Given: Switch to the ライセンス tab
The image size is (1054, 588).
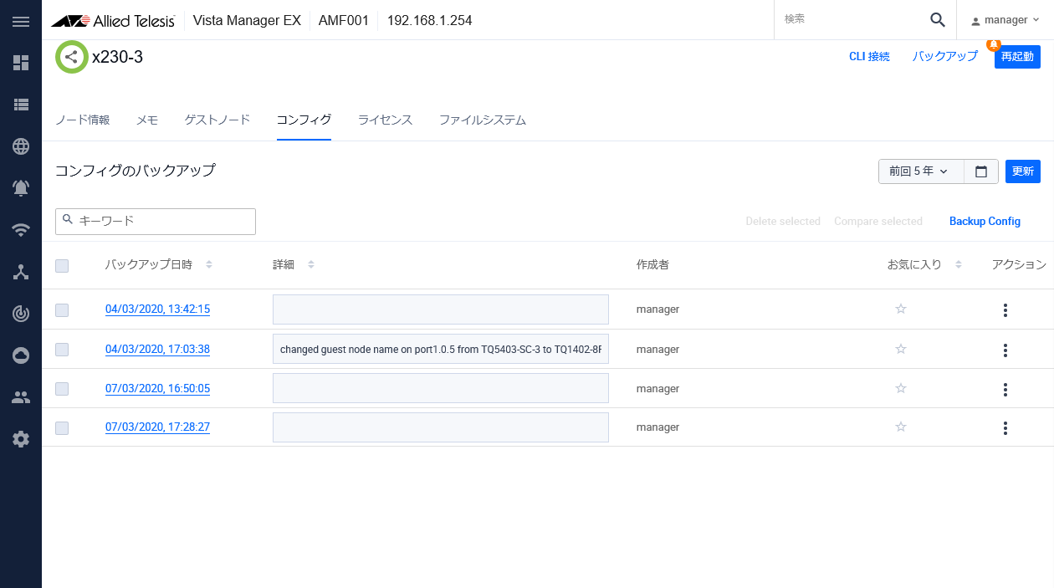Looking at the screenshot, I should [385, 120].
